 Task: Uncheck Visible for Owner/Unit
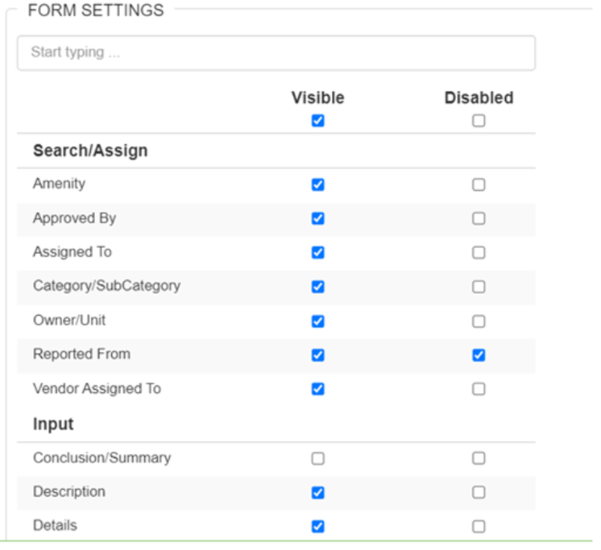tap(317, 321)
